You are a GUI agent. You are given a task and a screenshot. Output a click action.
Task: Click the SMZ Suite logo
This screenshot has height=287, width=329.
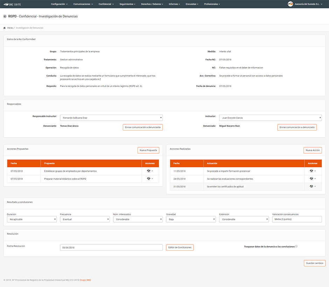[12, 4]
